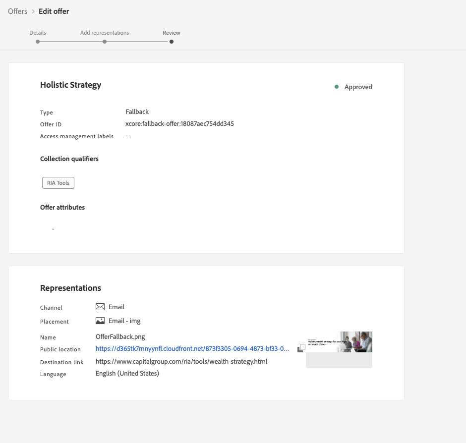Click the Type field label
The image size is (466, 443).
(x=47, y=112)
